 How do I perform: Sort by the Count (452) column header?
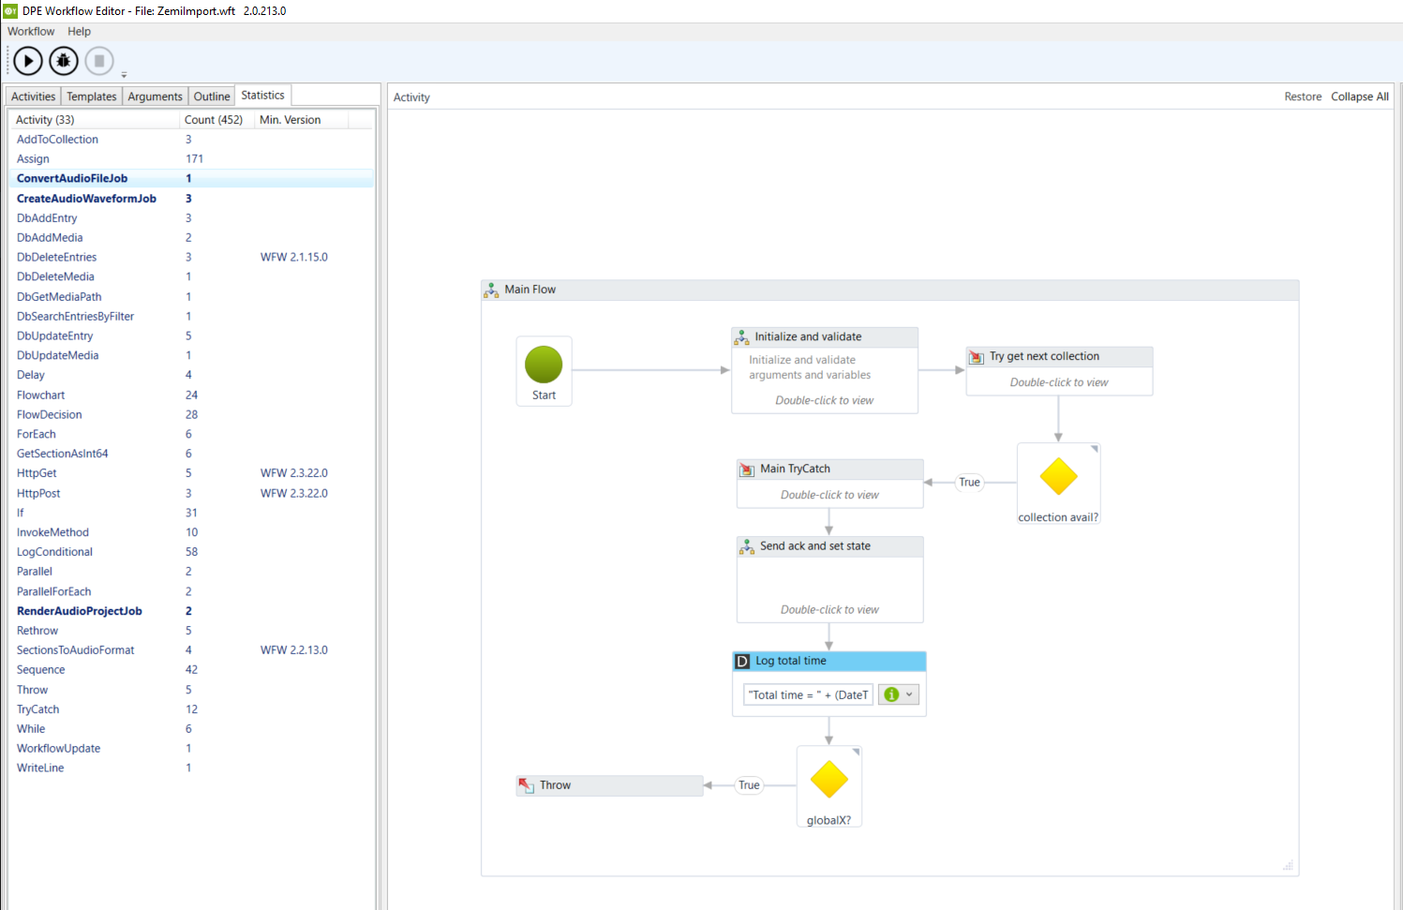pyautogui.click(x=214, y=120)
